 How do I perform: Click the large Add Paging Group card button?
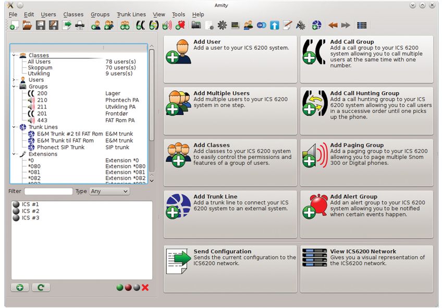(x=367, y=163)
